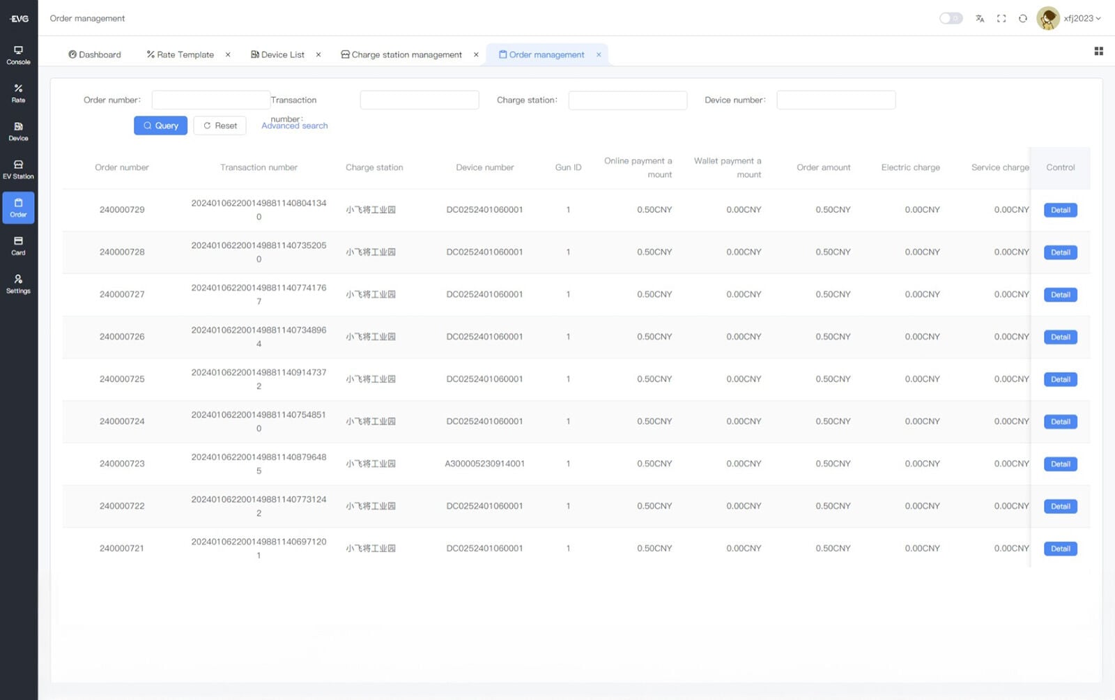
Task: Open the Settings sidebar section
Action: (18, 284)
